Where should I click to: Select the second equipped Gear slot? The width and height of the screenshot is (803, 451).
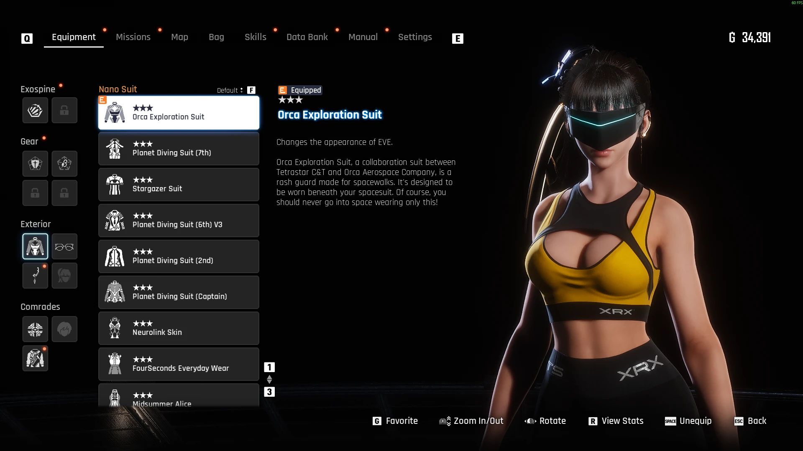[64, 163]
